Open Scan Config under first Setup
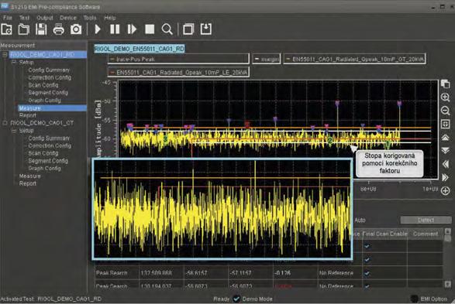Viewport: 455px width, 304px height. pyautogui.click(x=43, y=85)
